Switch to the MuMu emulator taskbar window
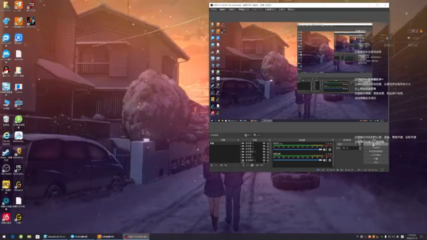 tap(82, 237)
